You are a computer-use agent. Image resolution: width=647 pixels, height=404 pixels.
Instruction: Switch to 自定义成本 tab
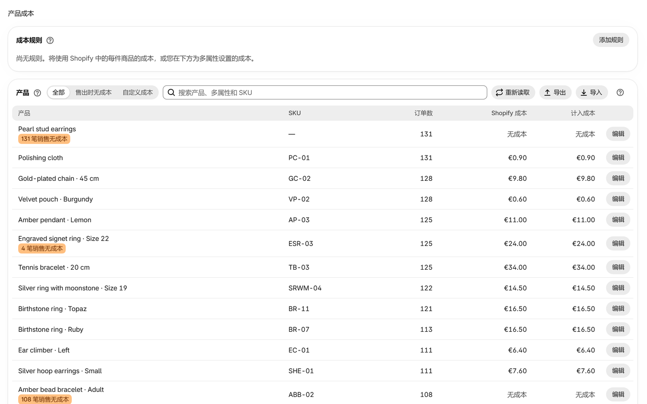tap(137, 92)
